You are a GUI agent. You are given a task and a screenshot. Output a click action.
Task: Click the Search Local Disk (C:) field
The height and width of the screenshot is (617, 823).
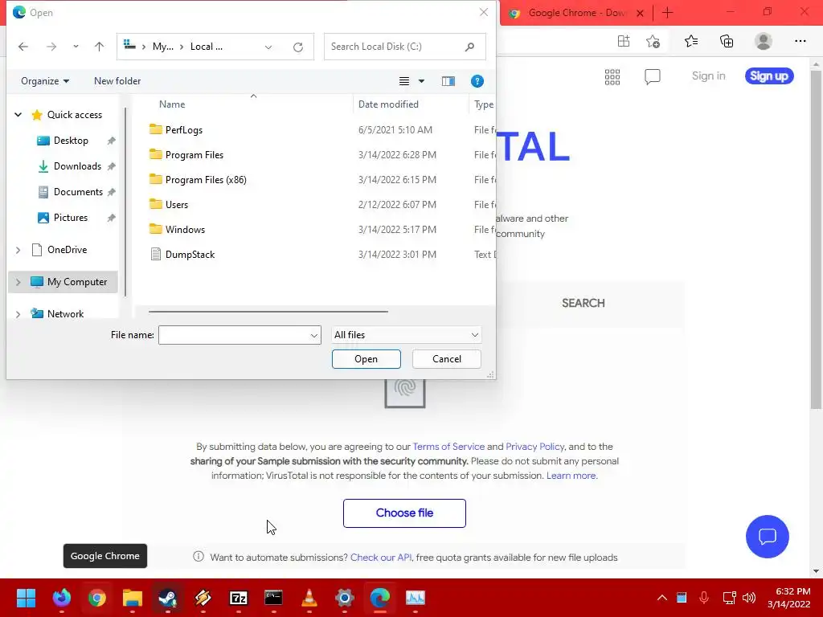click(405, 47)
